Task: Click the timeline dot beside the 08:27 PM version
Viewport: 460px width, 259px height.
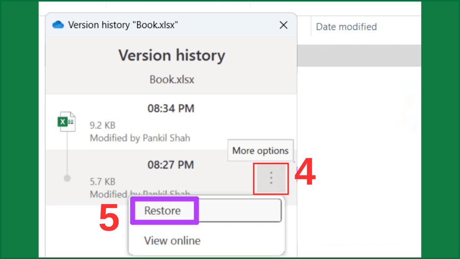Action: (67, 178)
